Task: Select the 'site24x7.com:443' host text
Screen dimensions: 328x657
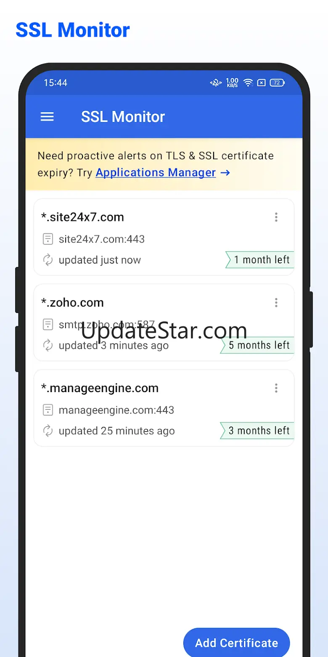Action: (x=102, y=239)
